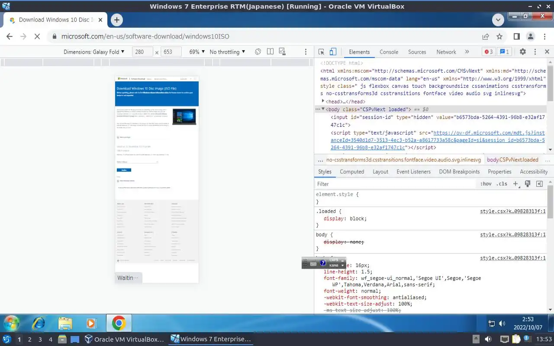Open the Windows Start menu
Image resolution: width=554 pixels, height=346 pixels.
coord(11,323)
